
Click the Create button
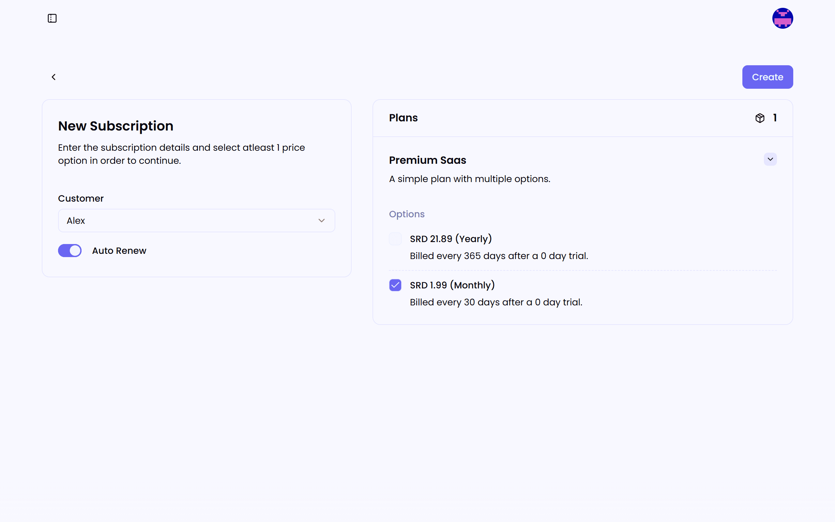click(767, 77)
